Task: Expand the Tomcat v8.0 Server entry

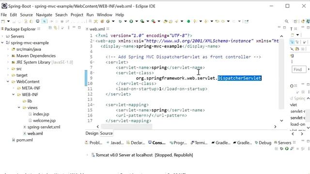Action: coord(87,155)
